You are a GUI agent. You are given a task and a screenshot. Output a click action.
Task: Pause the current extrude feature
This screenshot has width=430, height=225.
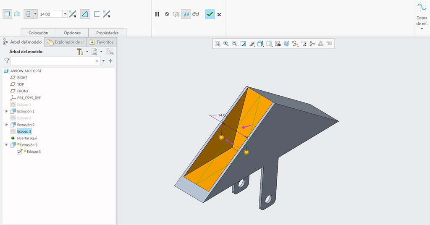pos(157,14)
